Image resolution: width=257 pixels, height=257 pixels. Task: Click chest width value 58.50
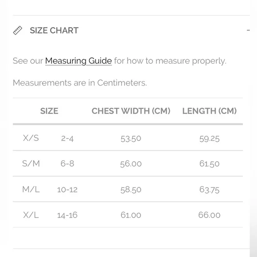(131, 190)
